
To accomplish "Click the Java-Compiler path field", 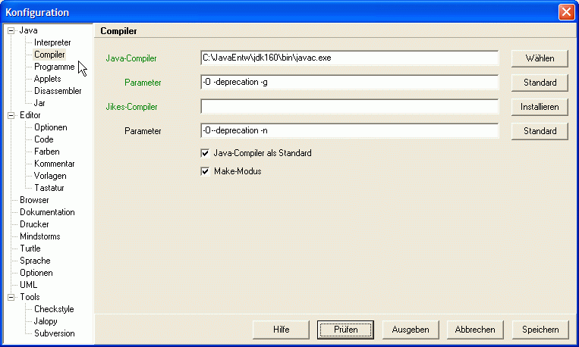I will tap(350, 58).
